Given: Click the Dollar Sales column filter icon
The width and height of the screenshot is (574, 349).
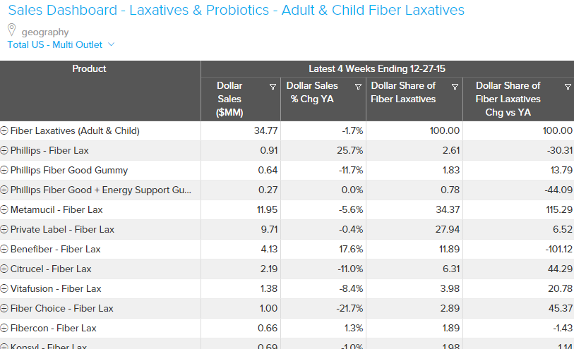Looking at the screenshot, I should point(273,87).
